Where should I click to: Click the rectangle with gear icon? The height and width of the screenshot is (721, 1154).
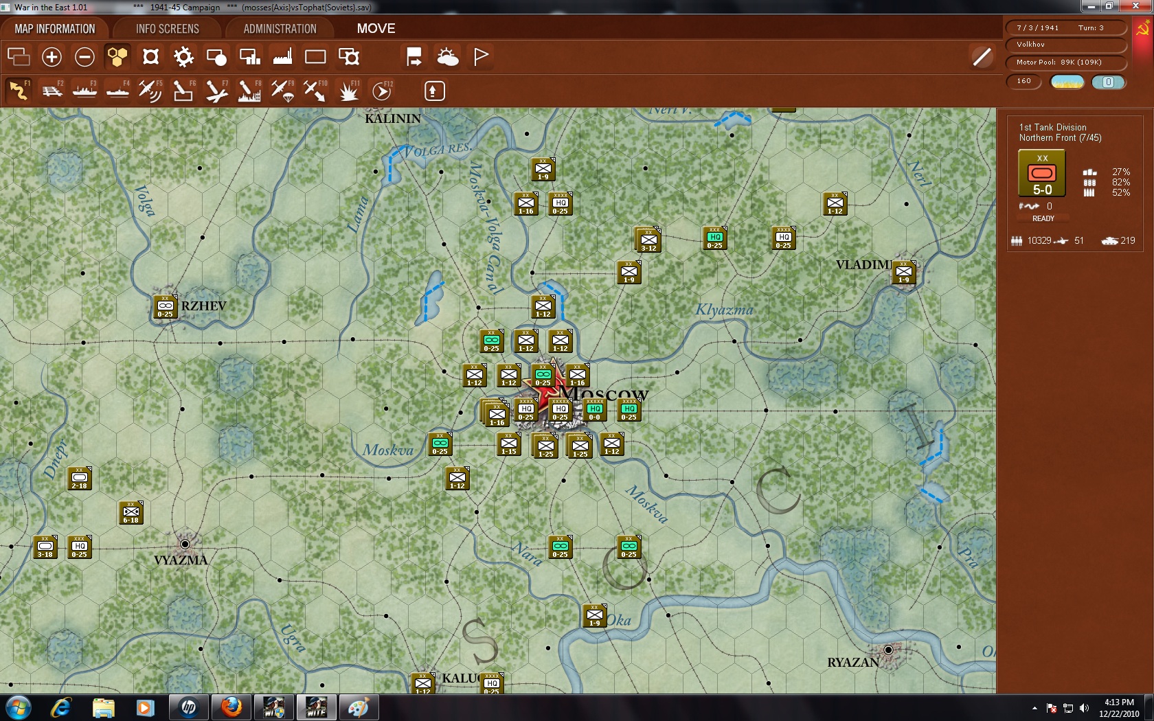click(349, 56)
